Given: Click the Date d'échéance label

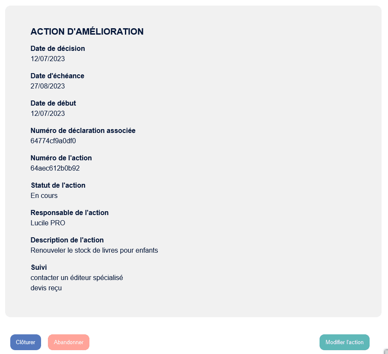Looking at the screenshot, I should [x=57, y=76].
